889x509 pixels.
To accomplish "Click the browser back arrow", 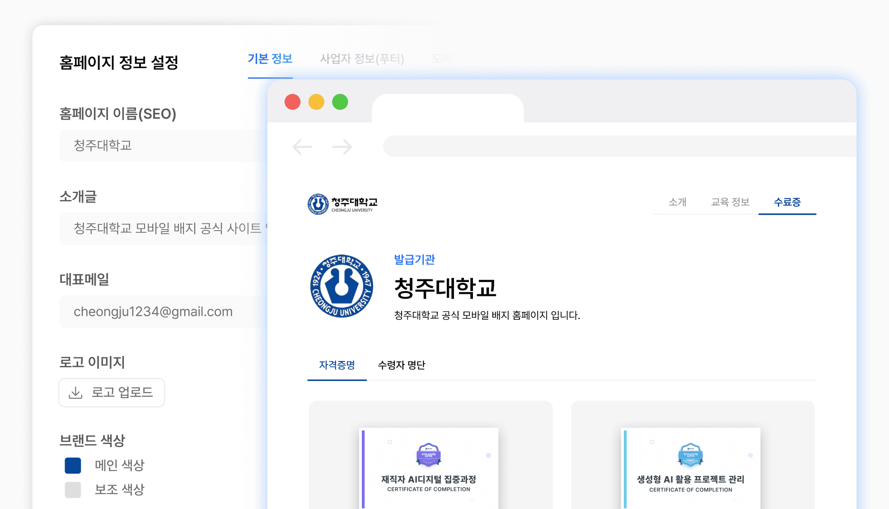I will tap(302, 147).
